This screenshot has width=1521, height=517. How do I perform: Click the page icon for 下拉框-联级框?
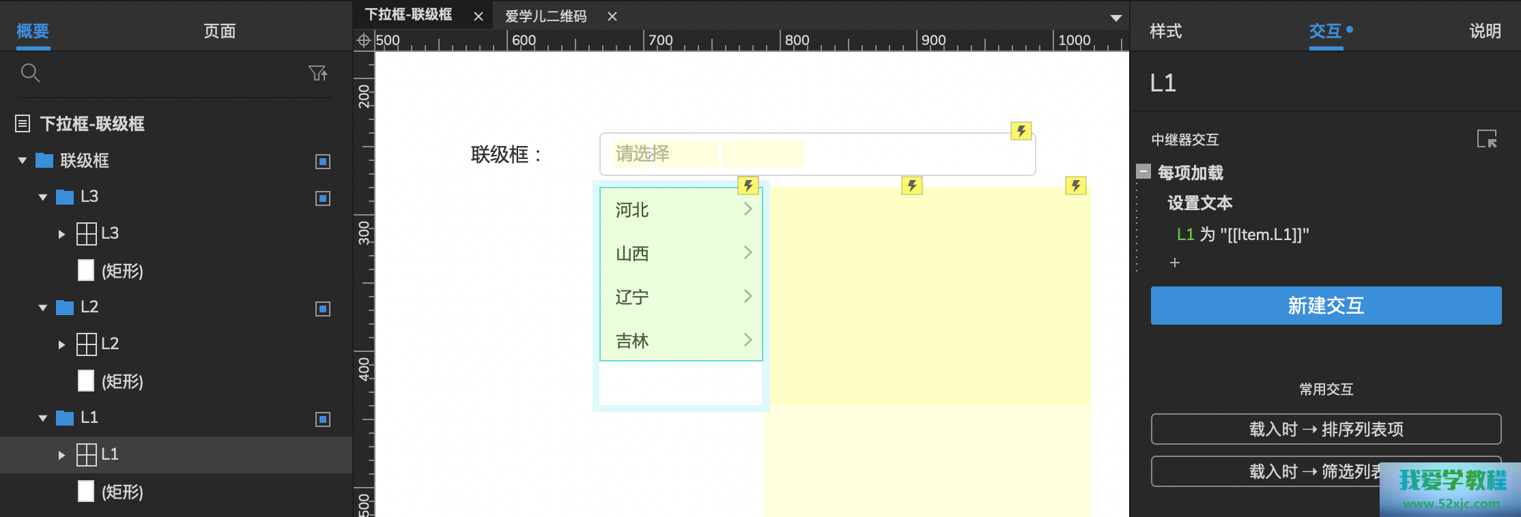coord(23,124)
